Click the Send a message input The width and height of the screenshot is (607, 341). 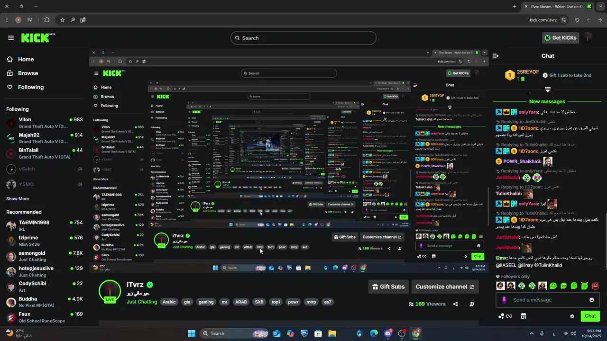pyautogui.click(x=548, y=300)
